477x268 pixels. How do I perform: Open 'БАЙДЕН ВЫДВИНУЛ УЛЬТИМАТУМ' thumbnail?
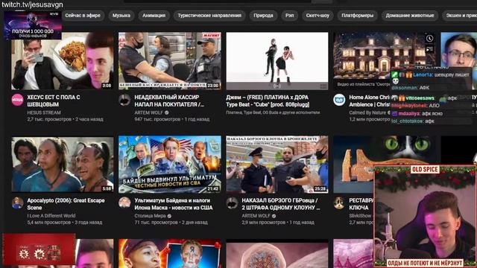170,165
